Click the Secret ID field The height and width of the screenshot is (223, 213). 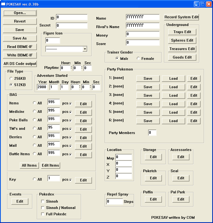72,26
